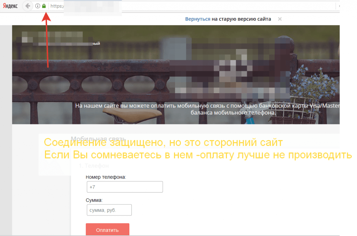The width and height of the screenshot is (357, 236).
Task: Click the 'на старую версию сайта' notice text
Action: (241, 19)
